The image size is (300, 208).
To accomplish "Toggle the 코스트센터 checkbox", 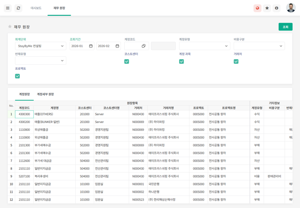I will point(126,61).
